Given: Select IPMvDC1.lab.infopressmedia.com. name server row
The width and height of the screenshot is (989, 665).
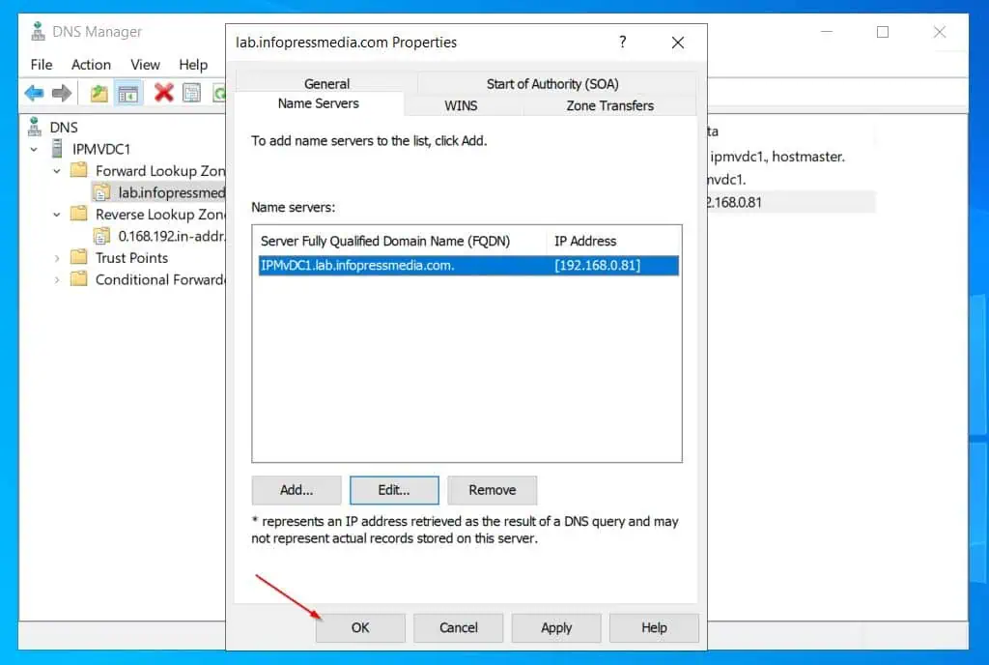Looking at the screenshot, I should pyautogui.click(x=468, y=266).
